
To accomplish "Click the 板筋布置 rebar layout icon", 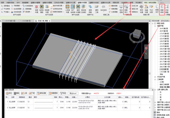I will click(x=37, y=8).
